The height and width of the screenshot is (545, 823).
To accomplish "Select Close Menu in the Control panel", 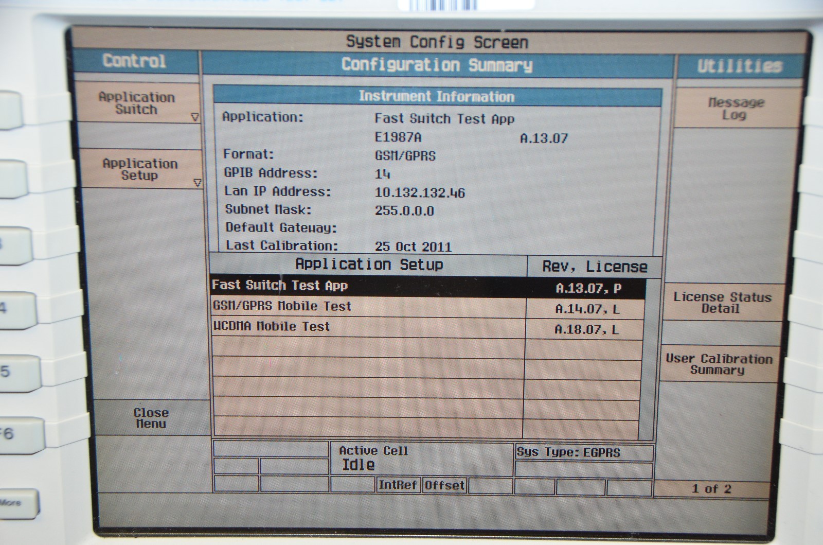I will pyautogui.click(x=150, y=418).
